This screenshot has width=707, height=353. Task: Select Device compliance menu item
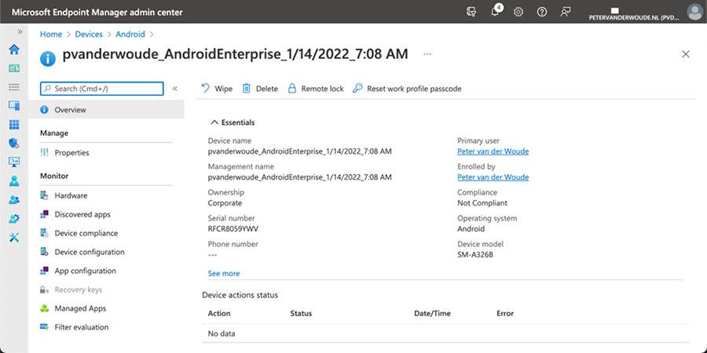pos(86,233)
